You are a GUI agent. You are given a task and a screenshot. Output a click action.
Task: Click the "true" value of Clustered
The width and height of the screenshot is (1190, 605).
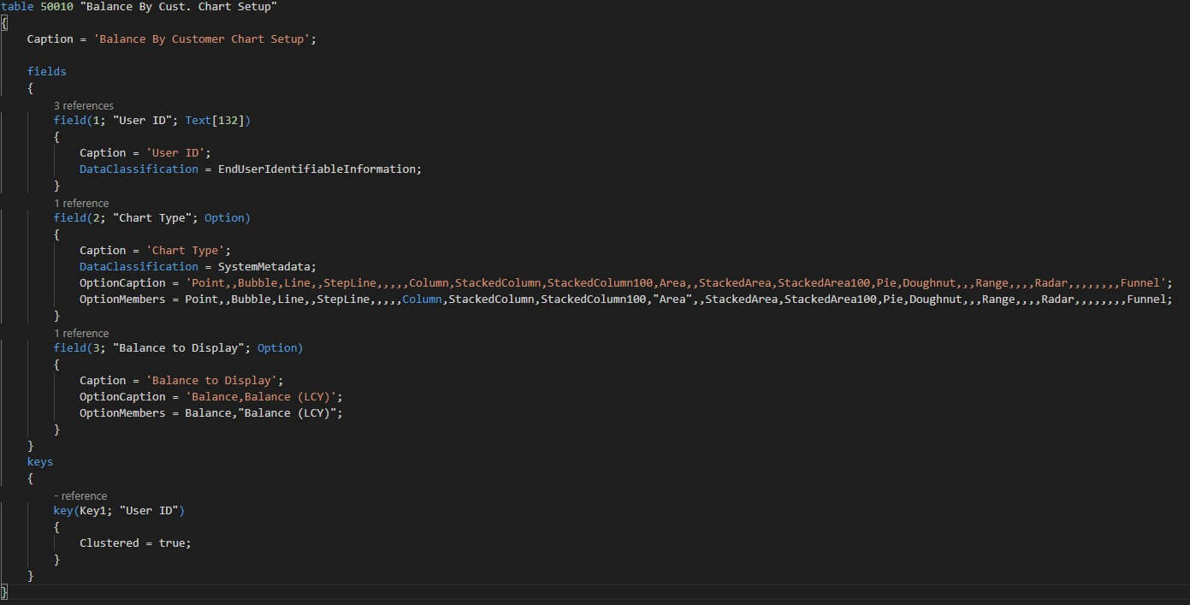pos(172,543)
